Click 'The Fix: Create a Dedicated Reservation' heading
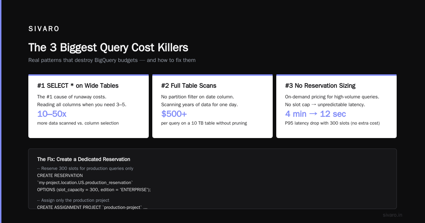 click(84, 159)
